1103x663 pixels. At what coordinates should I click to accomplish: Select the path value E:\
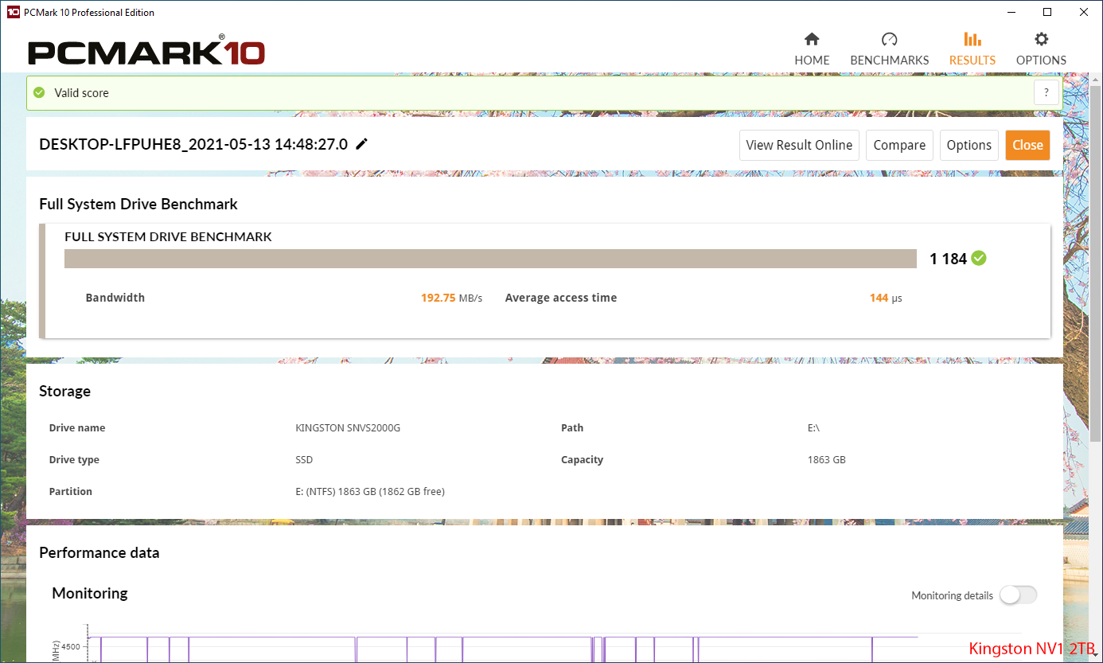point(813,428)
